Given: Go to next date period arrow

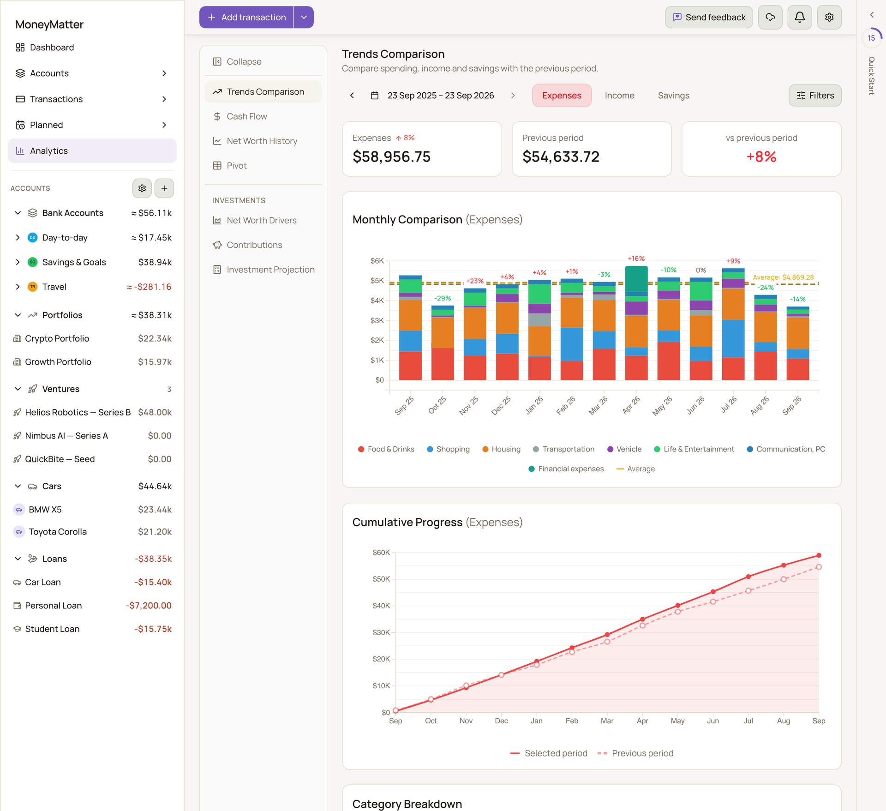Looking at the screenshot, I should click(513, 96).
